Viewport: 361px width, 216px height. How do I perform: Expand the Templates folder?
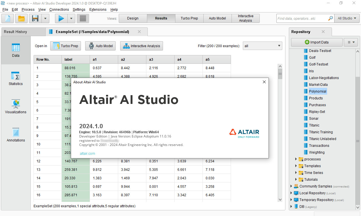296,166
